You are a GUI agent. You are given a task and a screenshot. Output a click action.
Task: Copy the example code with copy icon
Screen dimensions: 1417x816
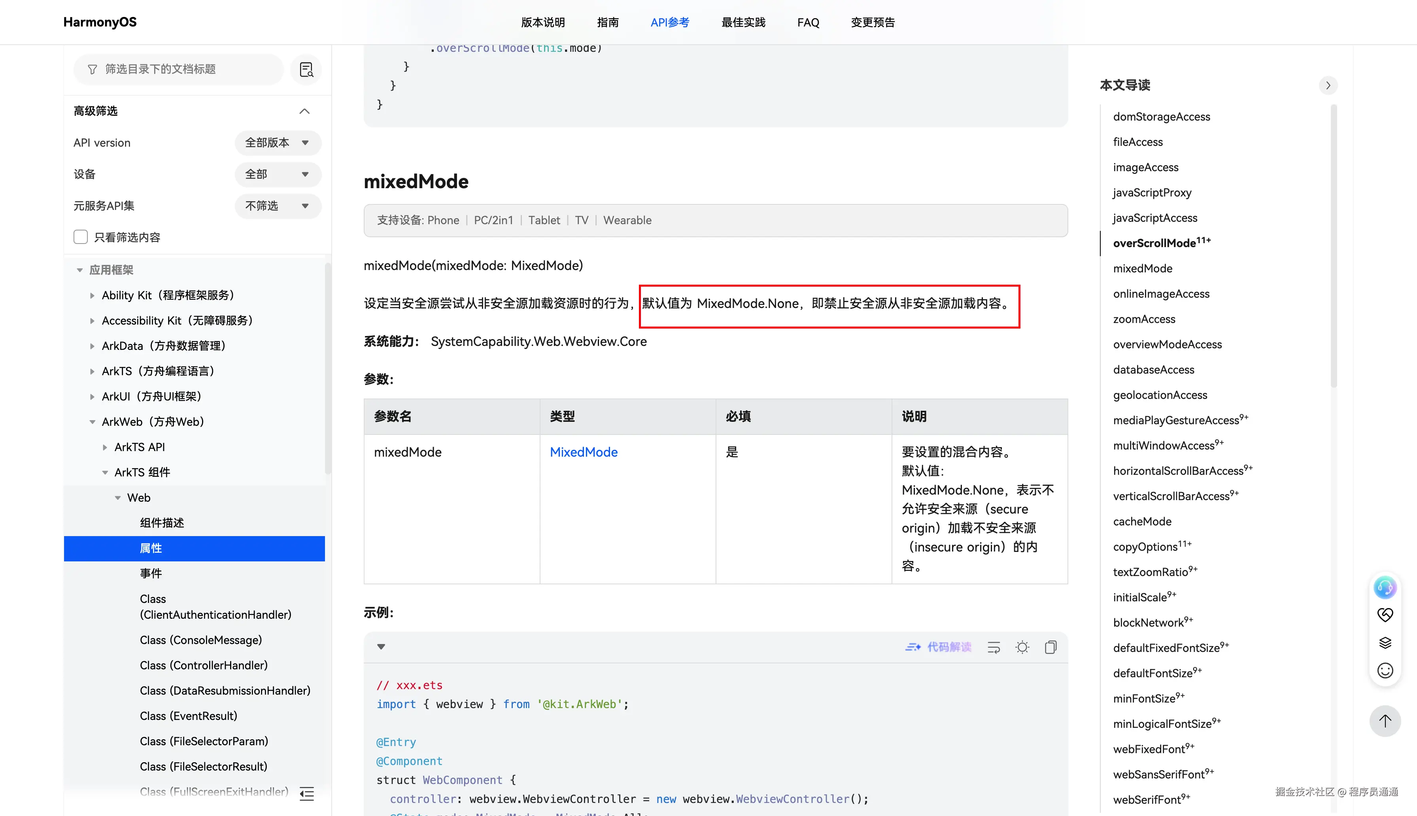(x=1050, y=647)
